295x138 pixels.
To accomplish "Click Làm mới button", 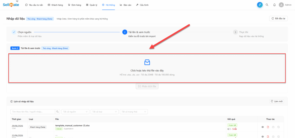I will [277, 101].
